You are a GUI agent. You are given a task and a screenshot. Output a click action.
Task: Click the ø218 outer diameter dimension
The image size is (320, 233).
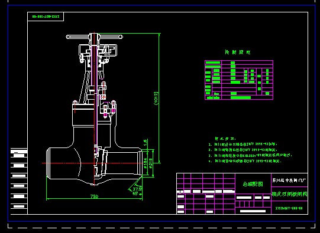151,163
